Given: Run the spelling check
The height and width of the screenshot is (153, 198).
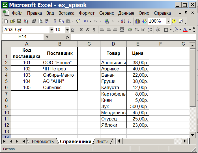Looking at the screenshot, I should (47, 21).
